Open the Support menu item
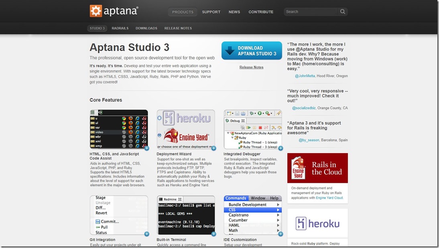Screen dimensions: 439x248 pos(211,12)
